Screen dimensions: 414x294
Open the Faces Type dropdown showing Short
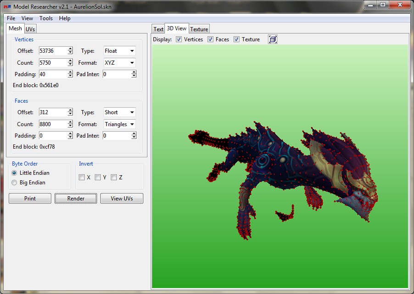point(119,112)
